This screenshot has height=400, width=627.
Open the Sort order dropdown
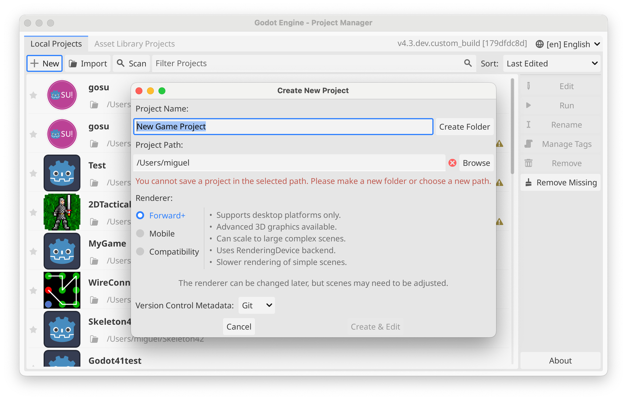click(552, 63)
